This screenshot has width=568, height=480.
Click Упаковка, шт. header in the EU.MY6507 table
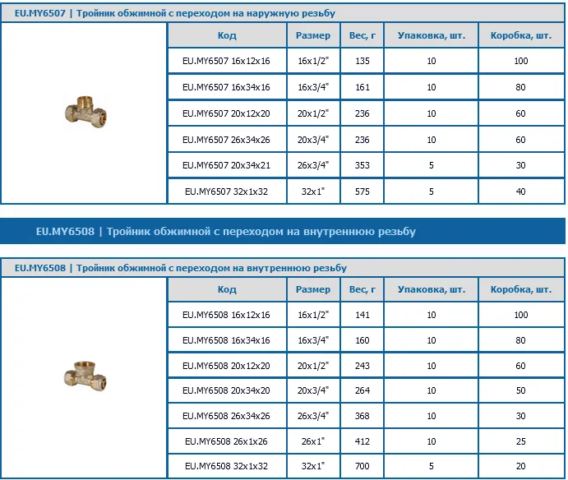(x=432, y=35)
